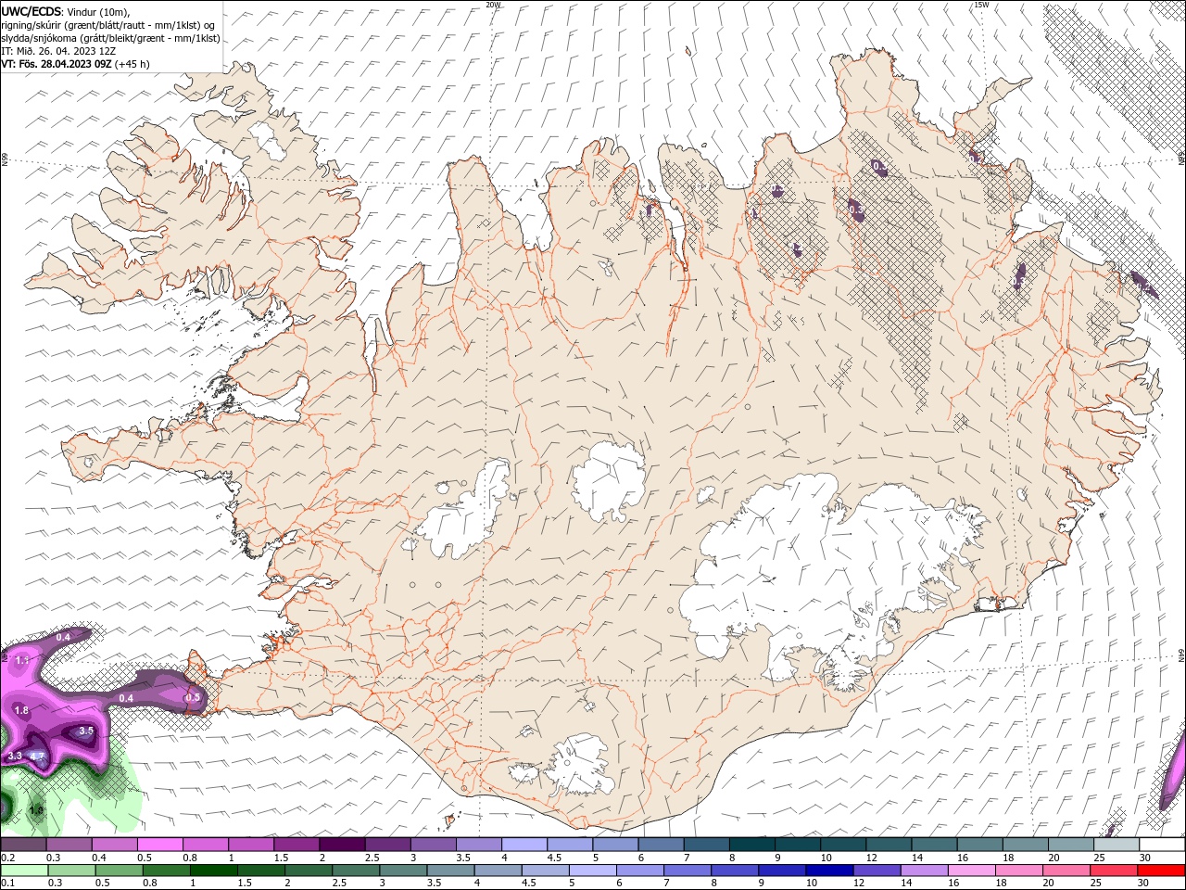Click the dark teal 8–9 swatch, top legend row
Screen dimensions: 1186x890
coord(752,845)
